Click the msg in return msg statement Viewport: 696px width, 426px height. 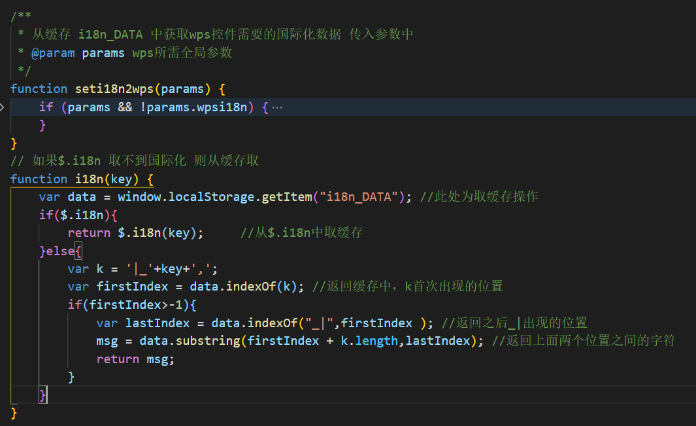[161, 359]
